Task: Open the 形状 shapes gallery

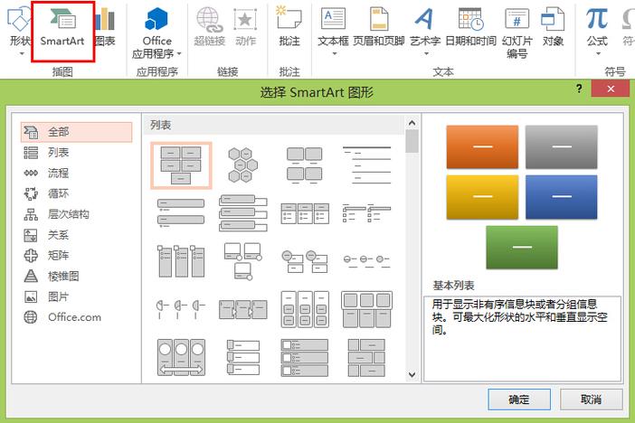Action: tap(19, 31)
